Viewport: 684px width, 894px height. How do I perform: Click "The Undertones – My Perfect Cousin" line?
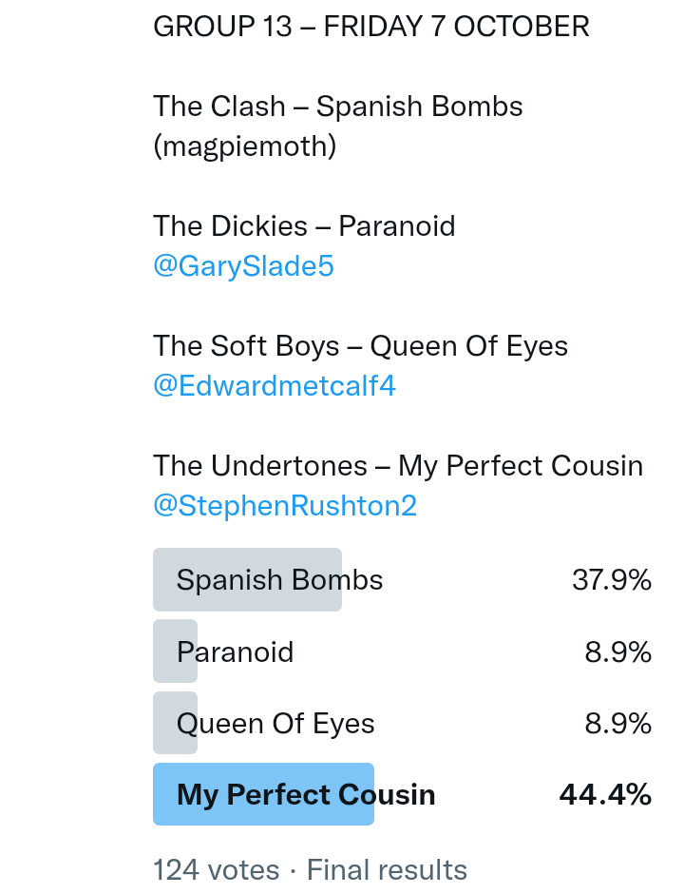pyautogui.click(x=397, y=465)
